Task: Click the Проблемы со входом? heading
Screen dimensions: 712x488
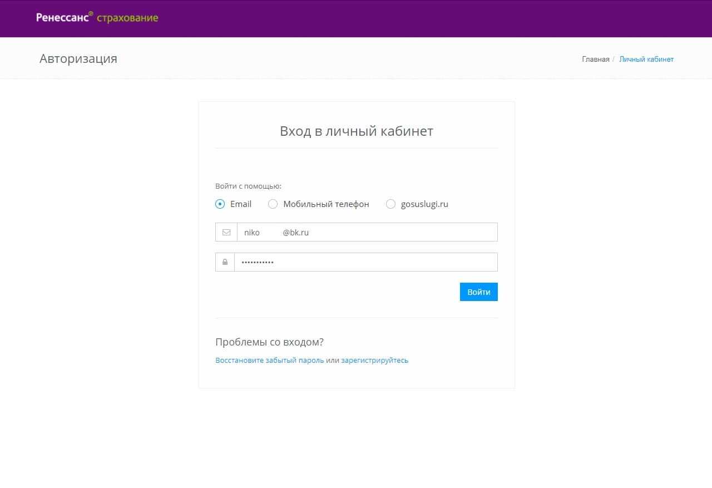Action: pyautogui.click(x=269, y=342)
